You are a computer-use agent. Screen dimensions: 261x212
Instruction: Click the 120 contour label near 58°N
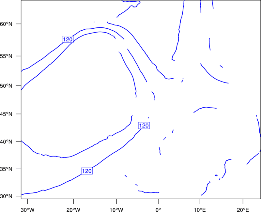click(x=68, y=39)
